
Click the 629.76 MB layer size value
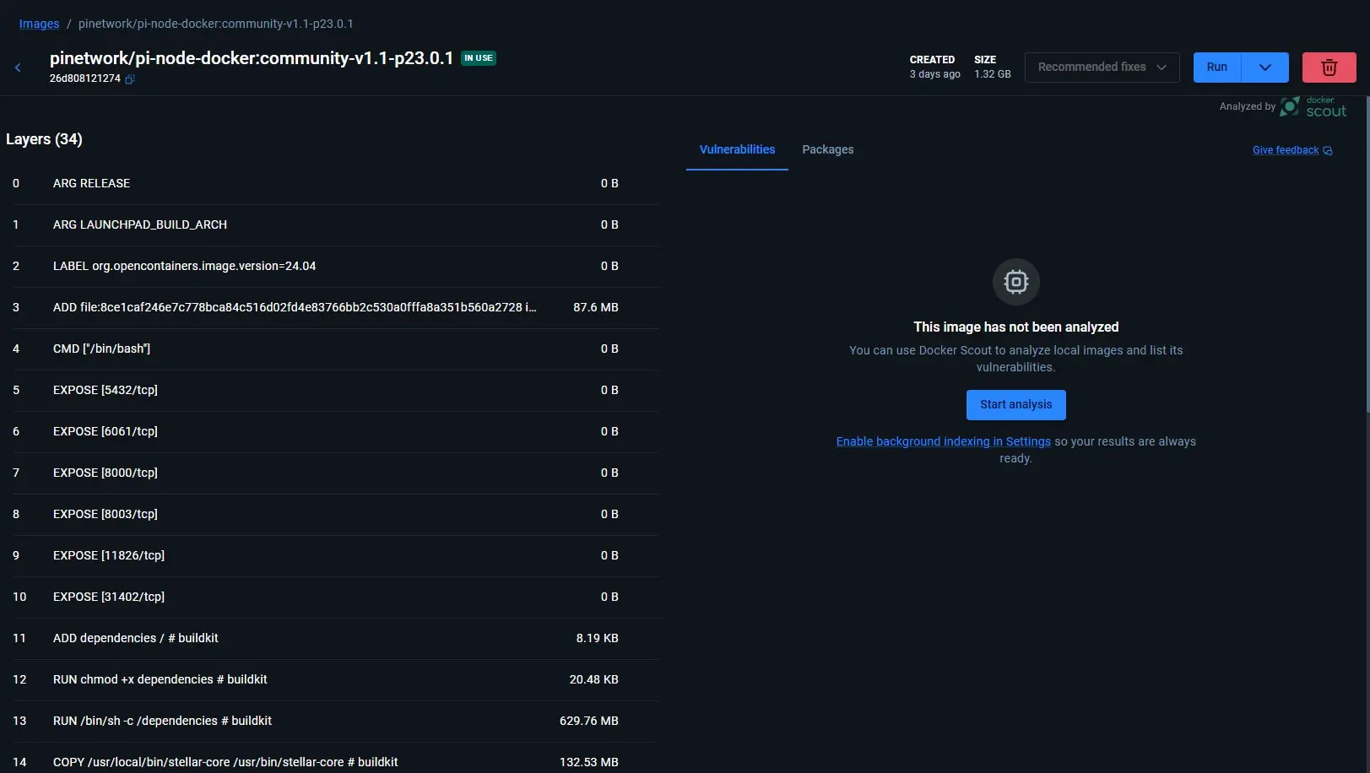coord(589,722)
